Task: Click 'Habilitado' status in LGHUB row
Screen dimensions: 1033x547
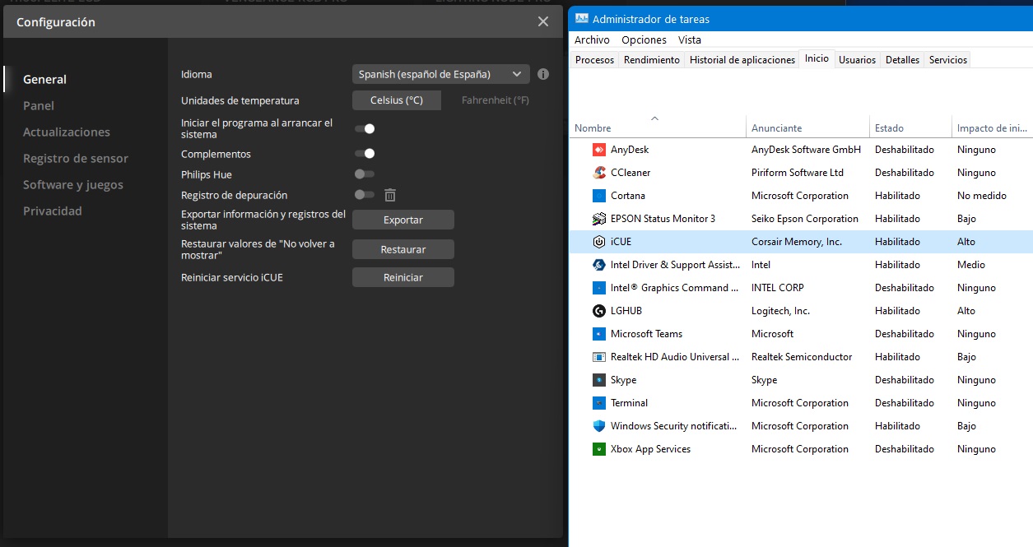Action: pos(897,311)
